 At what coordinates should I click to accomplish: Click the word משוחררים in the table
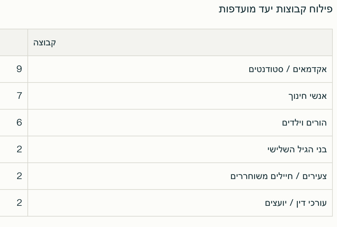click(248, 176)
